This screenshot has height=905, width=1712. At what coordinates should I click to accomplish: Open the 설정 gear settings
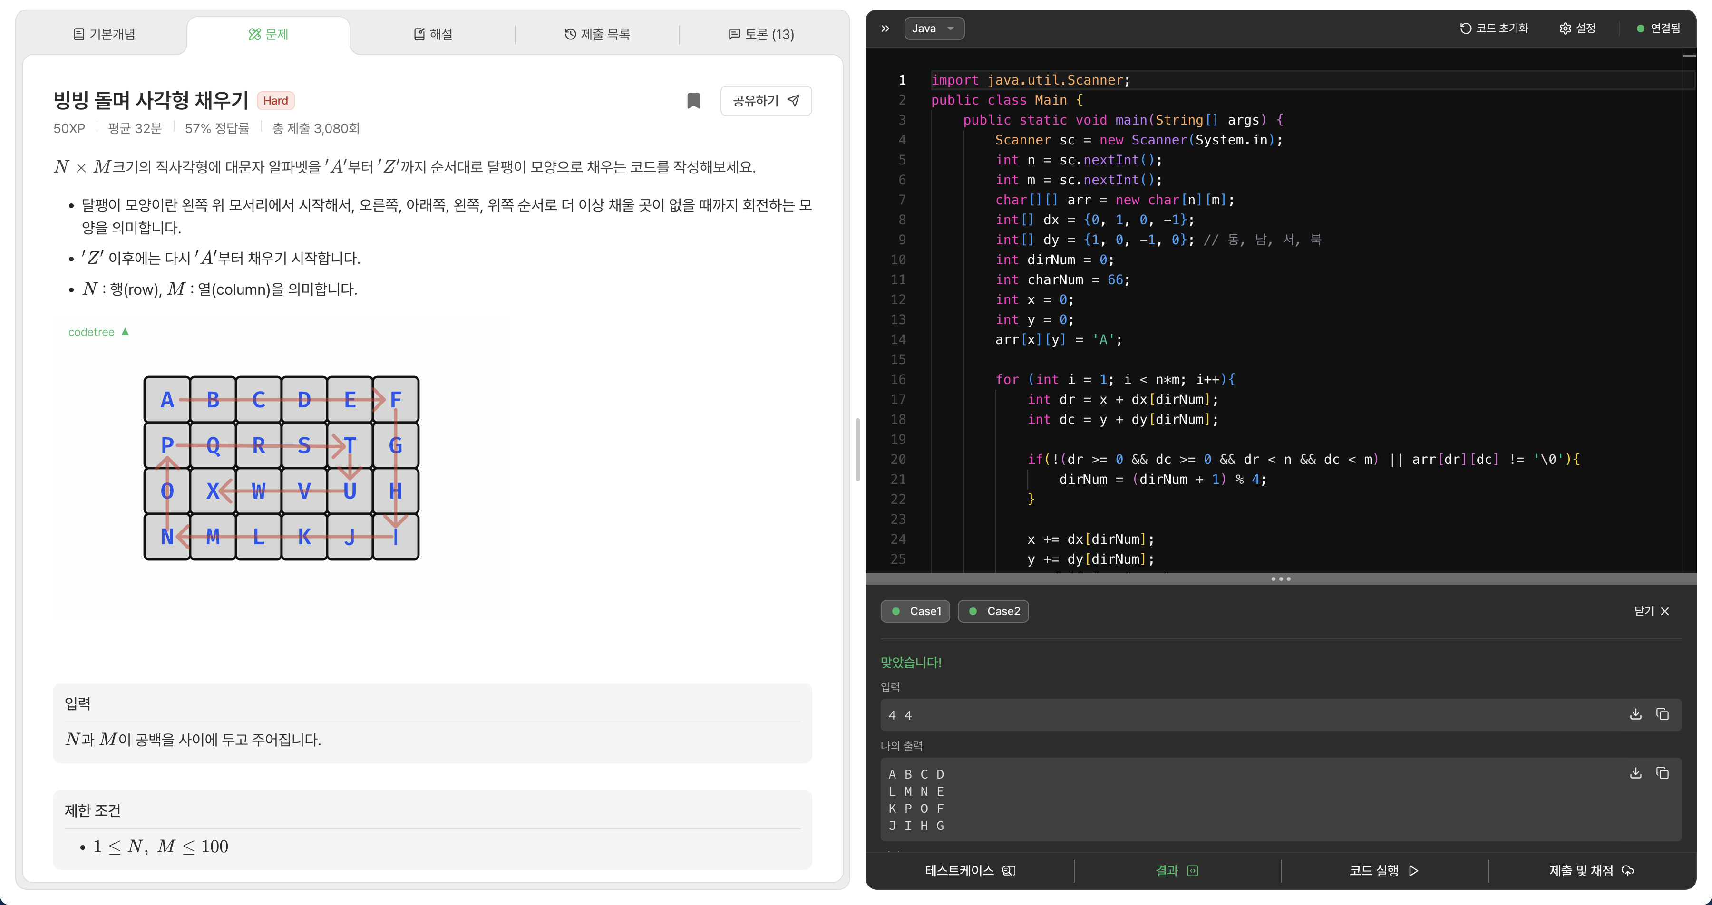point(1577,29)
